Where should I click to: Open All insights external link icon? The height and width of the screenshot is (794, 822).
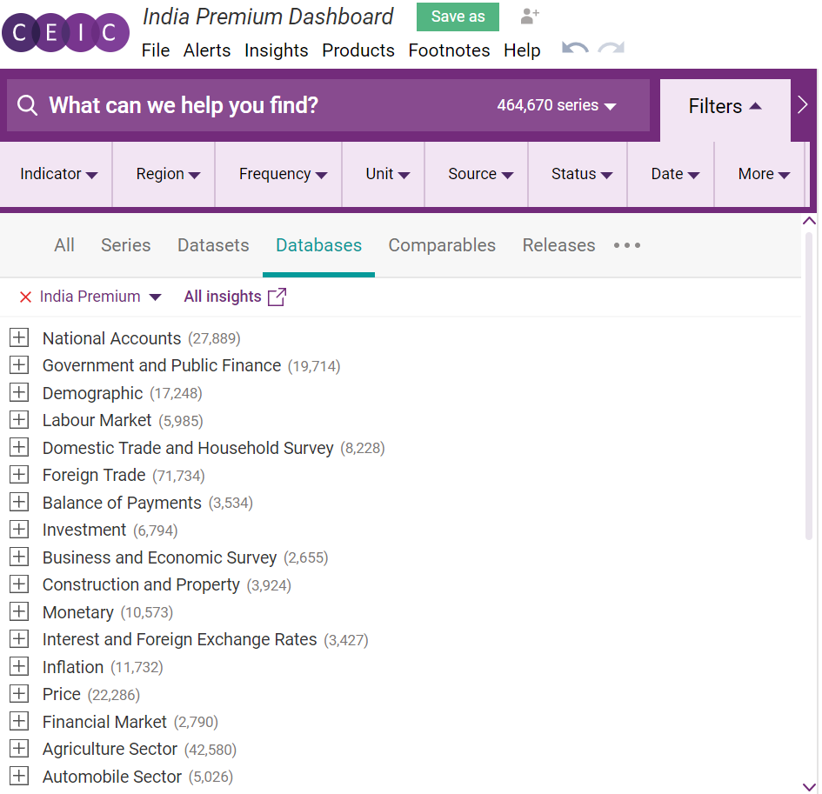(277, 297)
